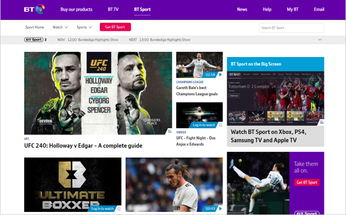Open the Watch dropdown menu
Viewport: 346px width, 215px height.
point(60,27)
